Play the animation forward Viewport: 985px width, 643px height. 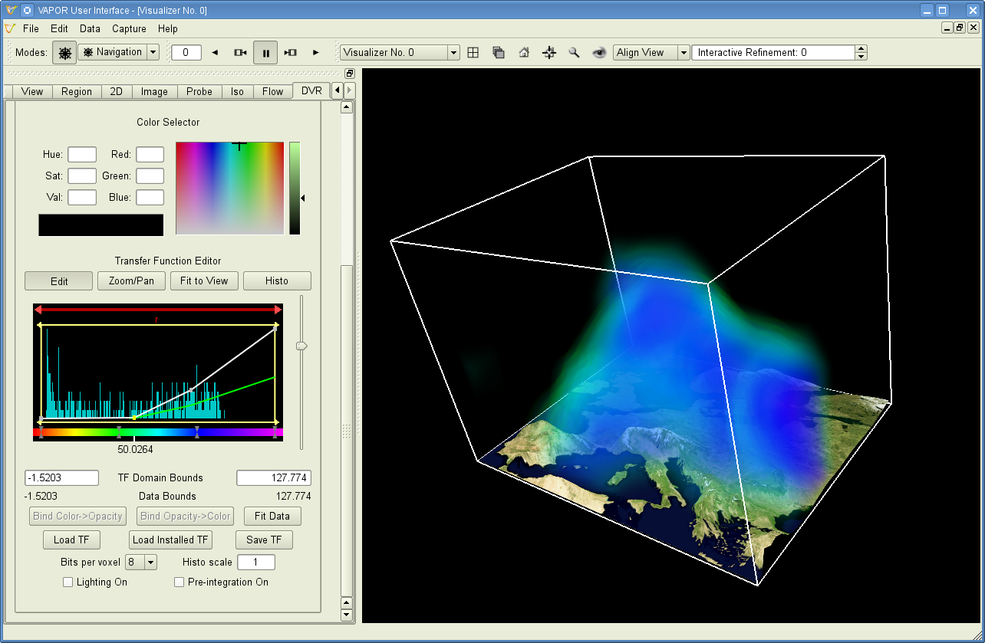(315, 53)
